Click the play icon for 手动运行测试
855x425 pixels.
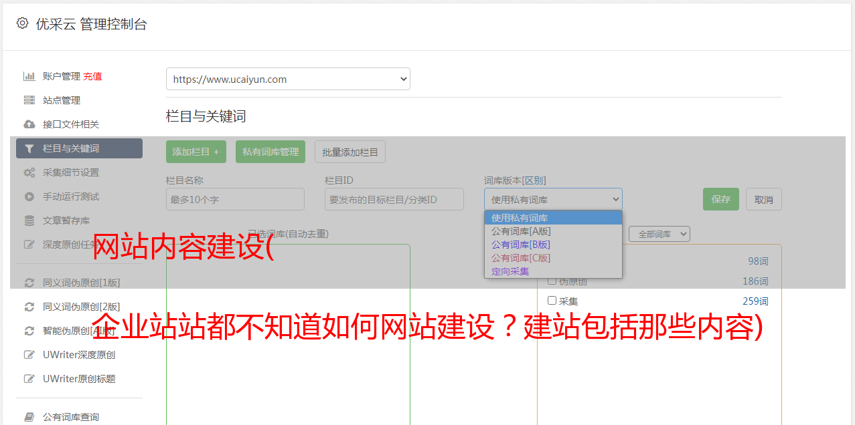(x=29, y=196)
